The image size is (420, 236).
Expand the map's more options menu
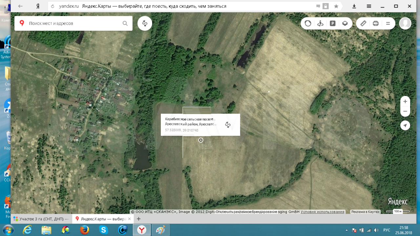point(388,23)
